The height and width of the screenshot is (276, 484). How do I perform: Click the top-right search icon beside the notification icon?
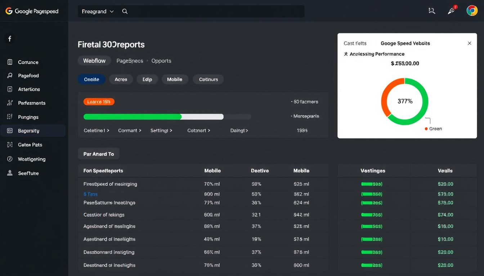click(x=432, y=11)
